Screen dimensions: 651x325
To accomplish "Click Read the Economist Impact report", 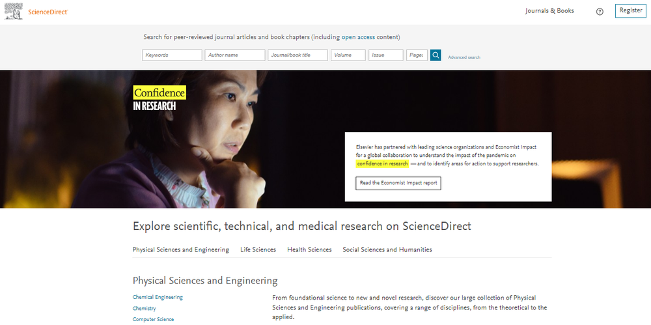I will click(398, 183).
